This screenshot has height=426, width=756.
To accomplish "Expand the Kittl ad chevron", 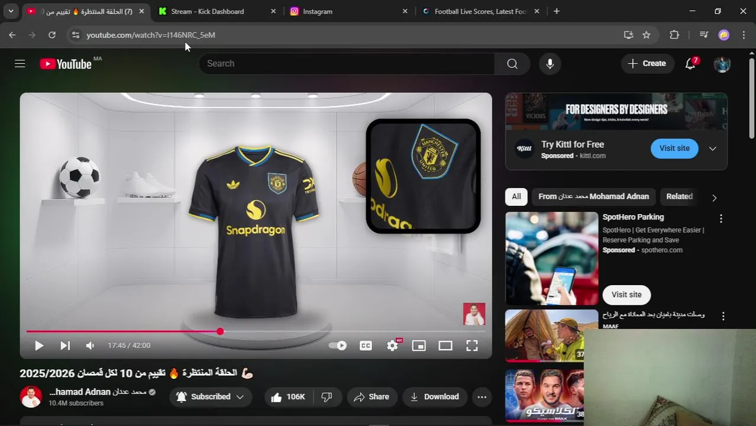I will 713,149.
